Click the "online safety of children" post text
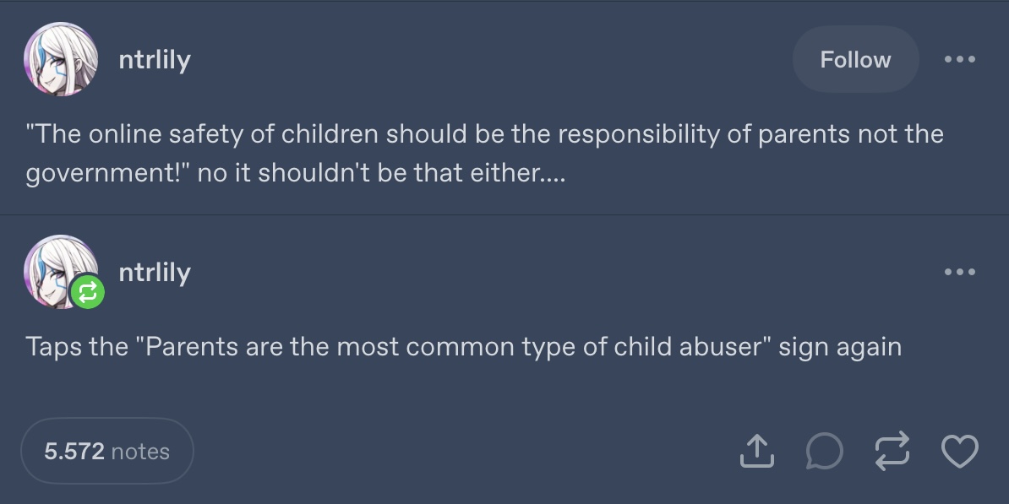 [484, 154]
